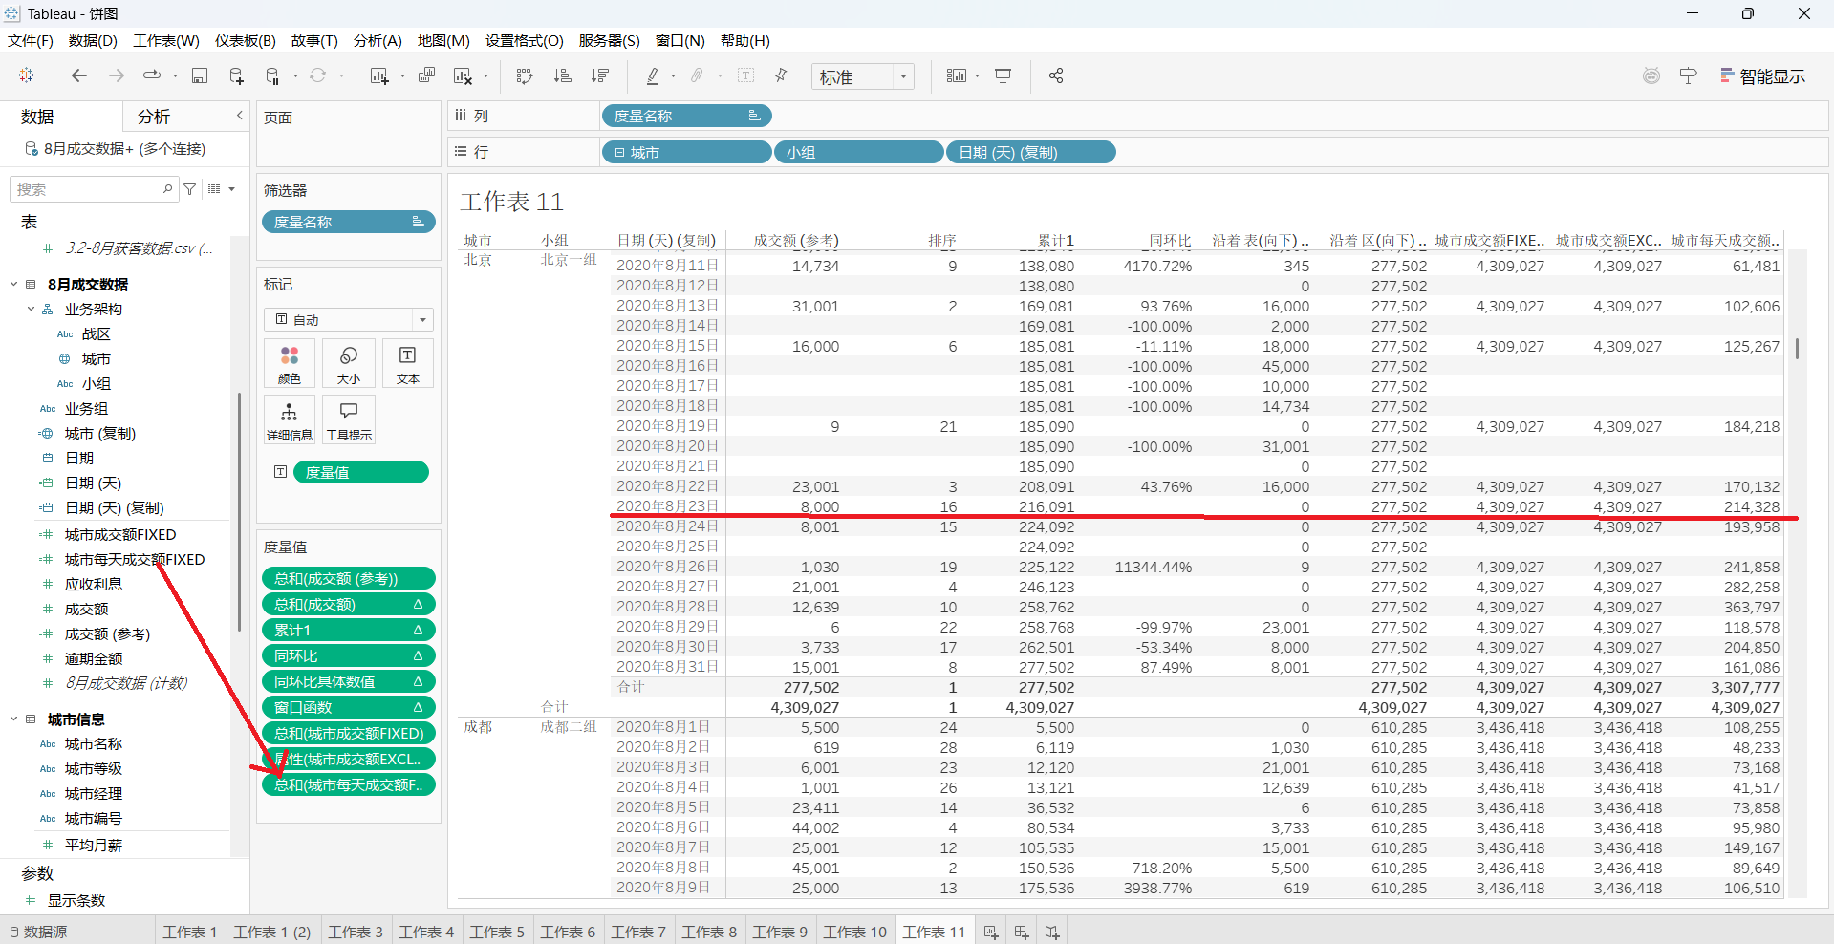This screenshot has width=1834, height=944.
Task: Click the filter fields funnel icon
Action: [x=190, y=189]
